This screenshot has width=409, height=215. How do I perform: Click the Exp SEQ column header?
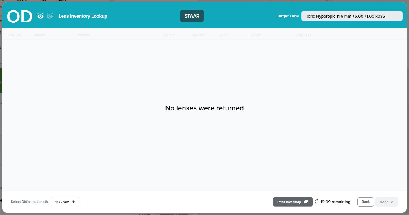click(x=304, y=35)
